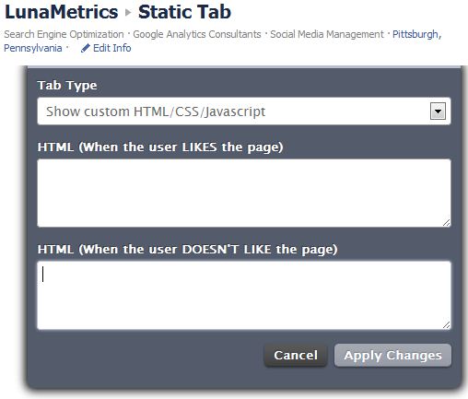Click the Social Media Management category text
The image size is (468, 399).
pyautogui.click(x=327, y=34)
